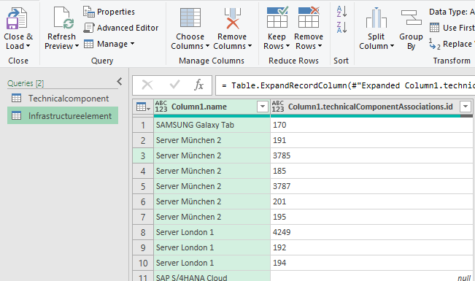Open the Advanced Editor
The image size is (475, 281).
click(121, 28)
